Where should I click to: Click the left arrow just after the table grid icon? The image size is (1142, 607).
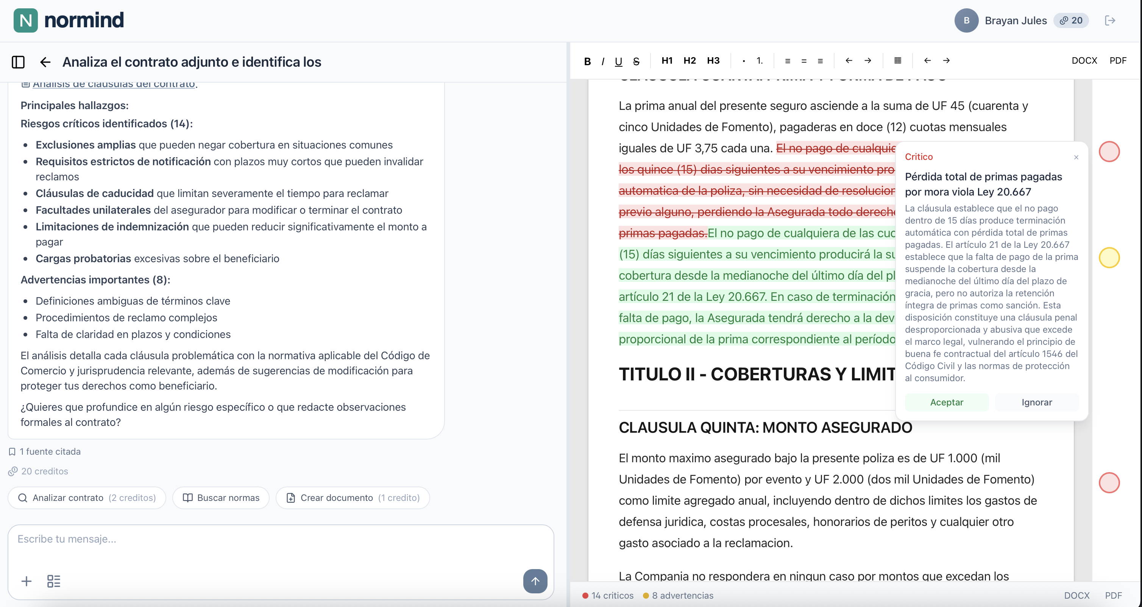coord(927,61)
